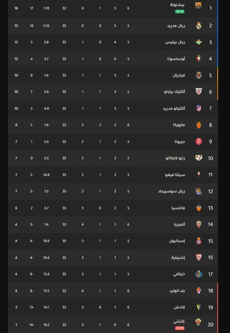Open the Cádiz yellow crest icon
This screenshot has height=333, width=230.
[x=199, y=307]
